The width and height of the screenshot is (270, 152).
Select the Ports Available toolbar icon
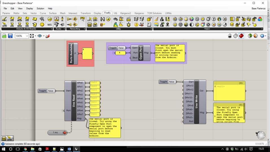pyautogui.click(x=5, y=19)
